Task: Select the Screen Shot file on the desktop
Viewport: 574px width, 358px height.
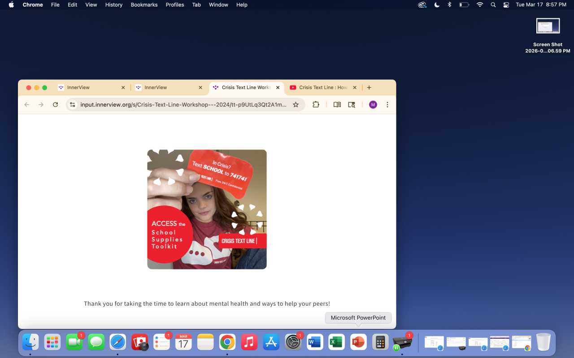Action: (x=548, y=35)
